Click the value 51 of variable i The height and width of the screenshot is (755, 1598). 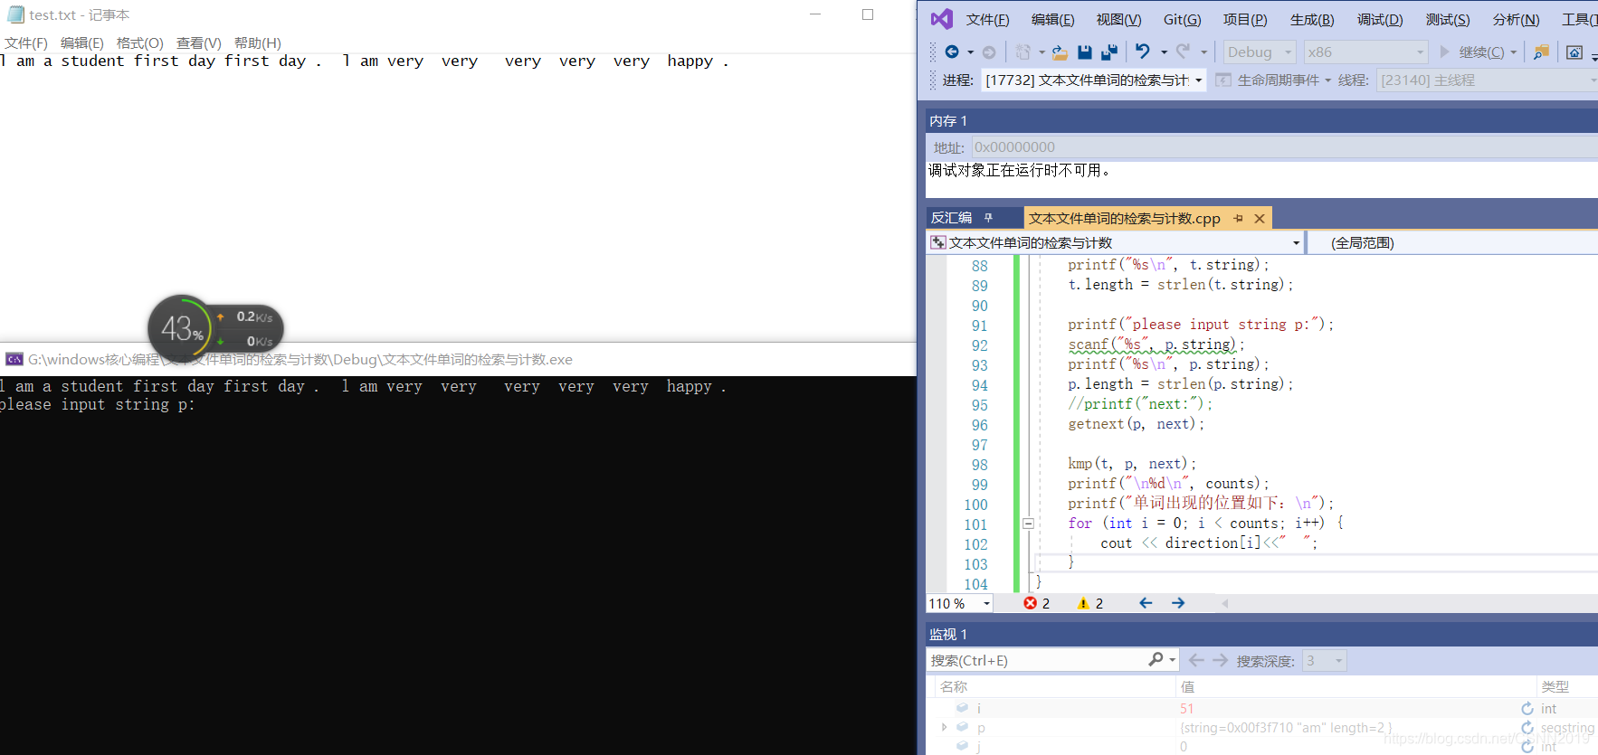click(x=1186, y=709)
